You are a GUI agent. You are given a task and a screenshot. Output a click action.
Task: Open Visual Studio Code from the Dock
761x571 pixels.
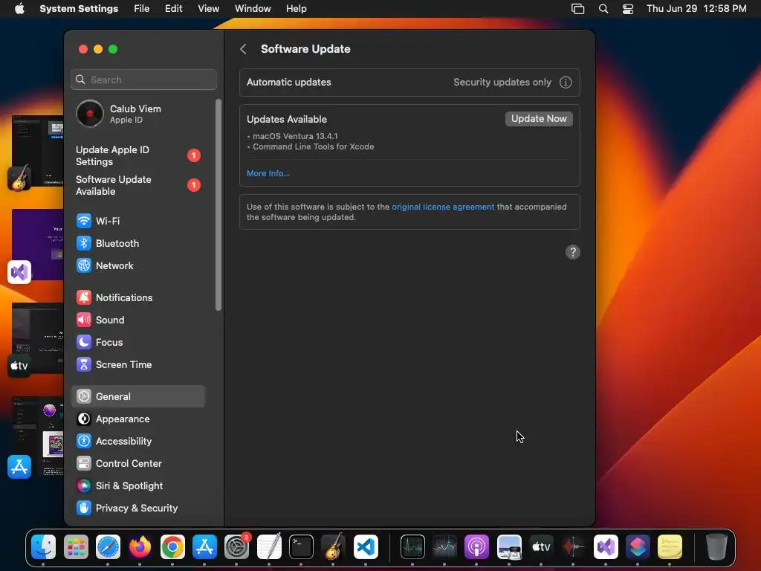click(x=366, y=546)
